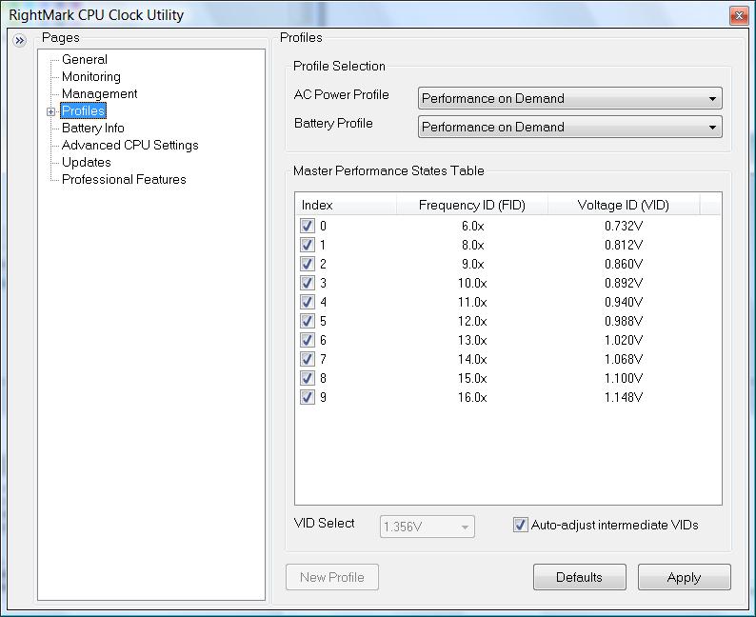Image resolution: width=756 pixels, height=617 pixels.
Task: Click the 0.732V voltage value
Action: 624,226
